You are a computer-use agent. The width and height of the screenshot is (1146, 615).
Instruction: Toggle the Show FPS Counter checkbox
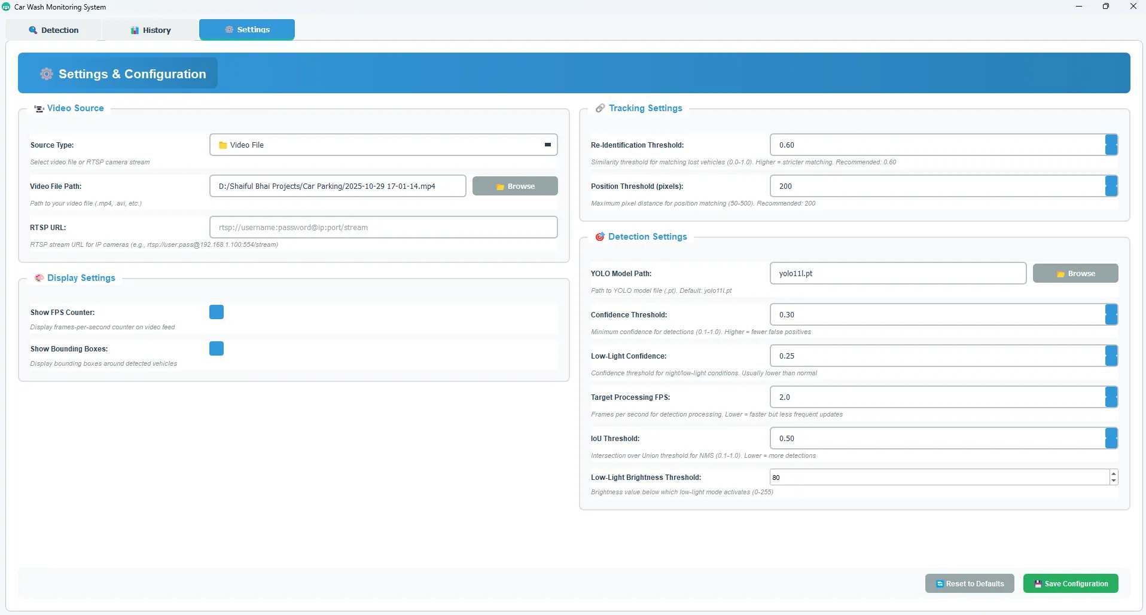point(217,312)
